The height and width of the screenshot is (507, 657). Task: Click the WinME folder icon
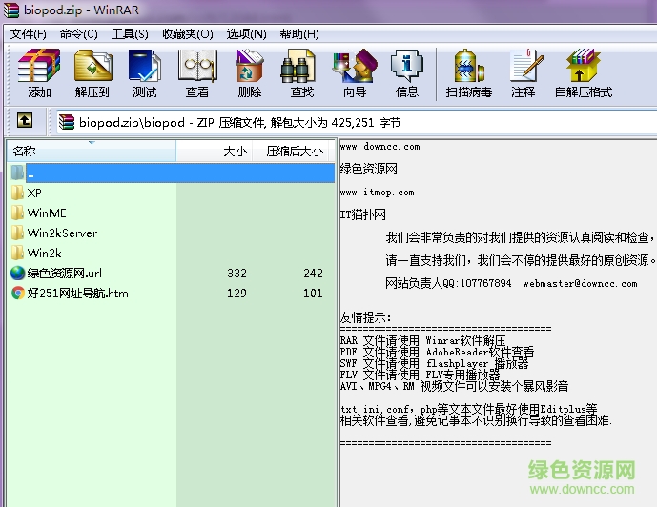coord(17,213)
